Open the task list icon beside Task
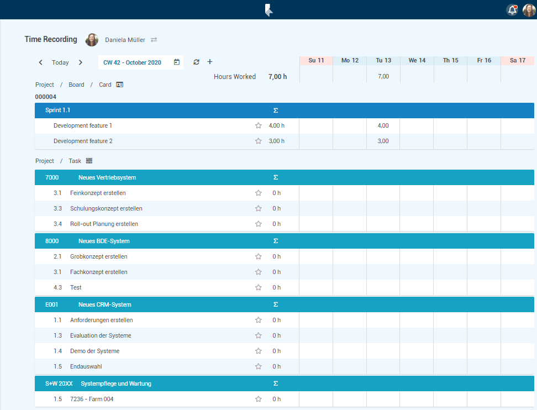Image resolution: width=537 pixels, height=410 pixels. (x=89, y=161)
